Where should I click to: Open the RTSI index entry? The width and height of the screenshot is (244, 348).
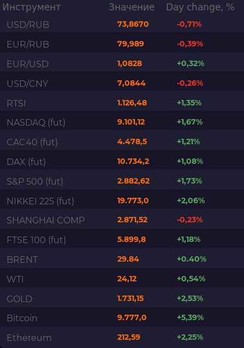point(122,103)
